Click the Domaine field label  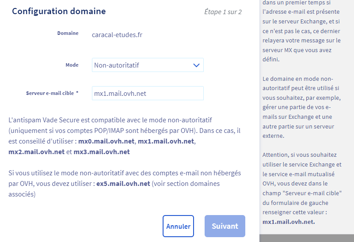[68, 33]
